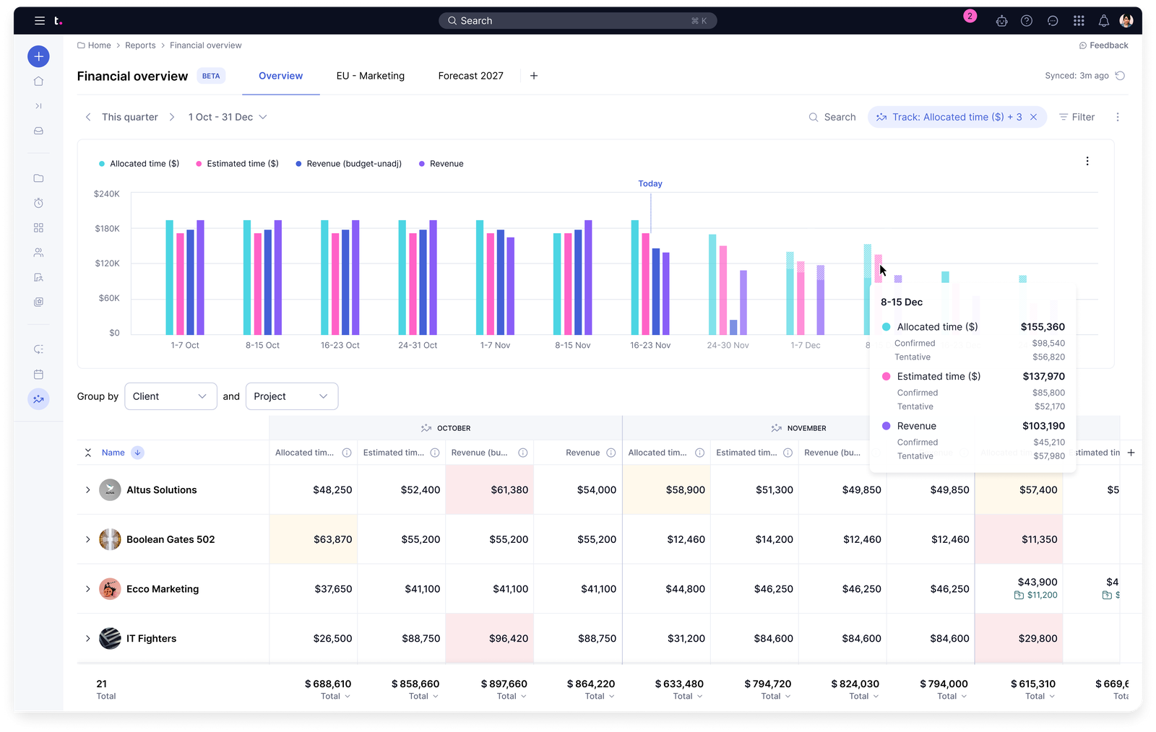Open the user profile avatar
The width and height of the screenshot is (1156, 732).
pyautogui.click(x=1126, y=21)
